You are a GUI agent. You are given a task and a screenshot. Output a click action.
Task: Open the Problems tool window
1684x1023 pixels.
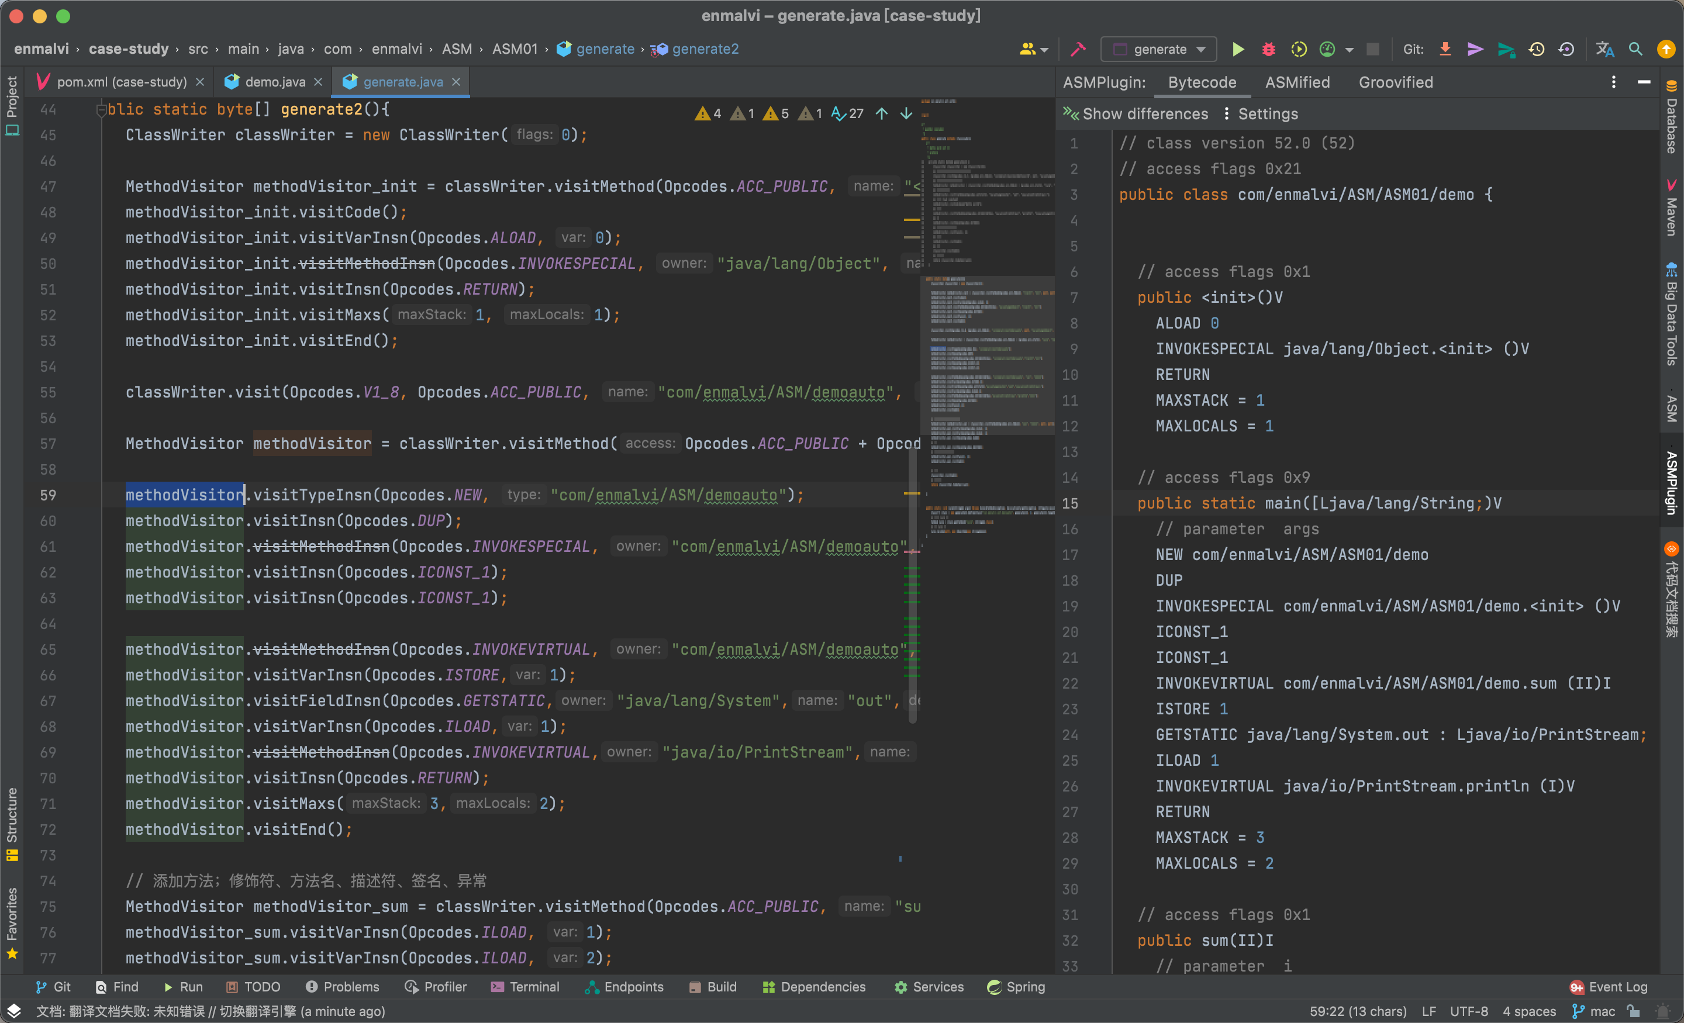point(343,987)
